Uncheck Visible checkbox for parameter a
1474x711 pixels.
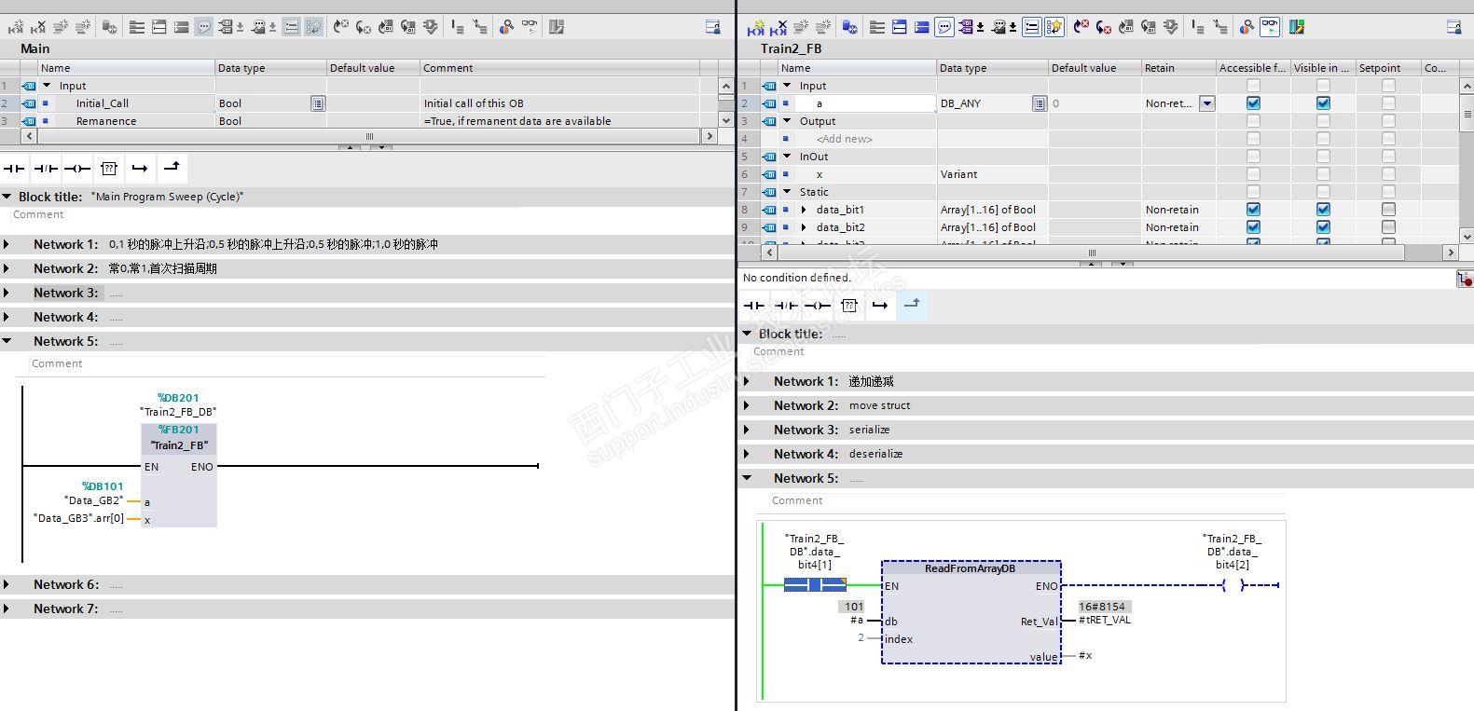click(1323, 103)
